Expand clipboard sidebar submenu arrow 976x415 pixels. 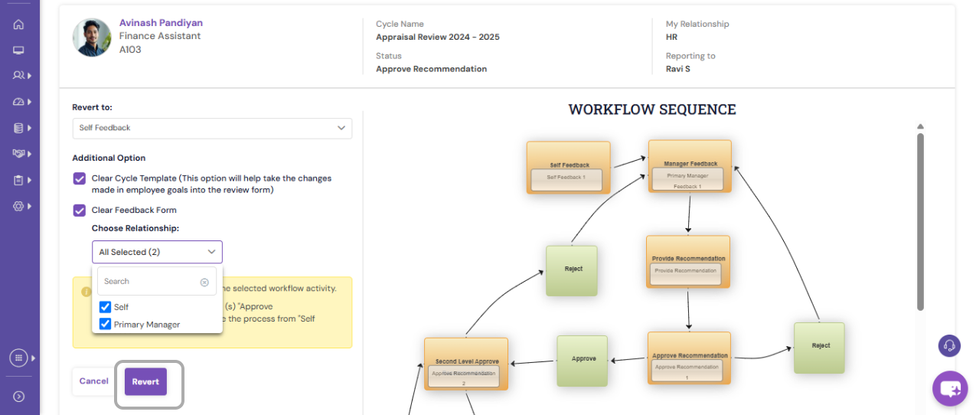[x=29, y=180]
